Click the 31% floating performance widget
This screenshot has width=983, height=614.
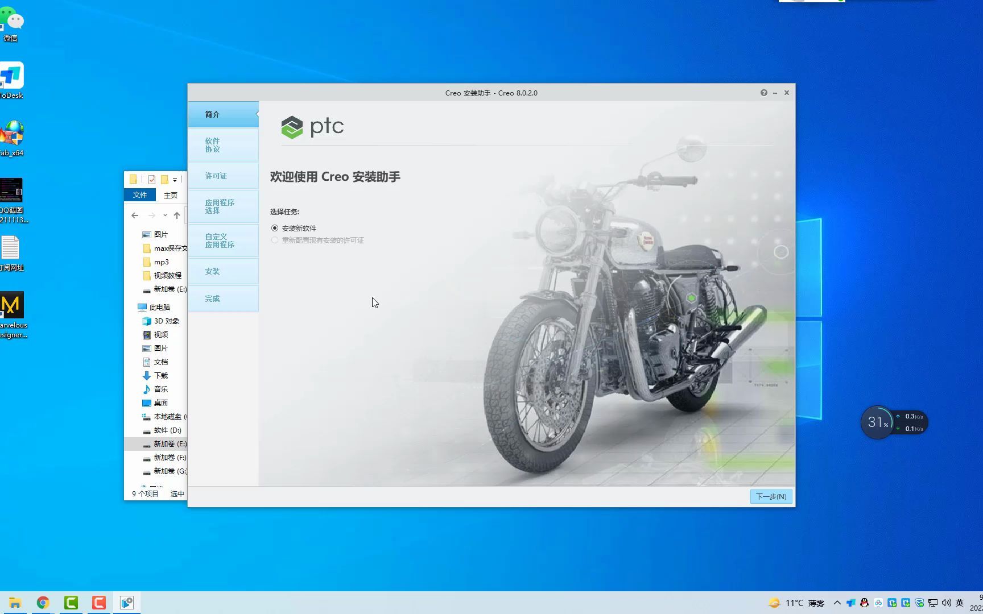894,422
